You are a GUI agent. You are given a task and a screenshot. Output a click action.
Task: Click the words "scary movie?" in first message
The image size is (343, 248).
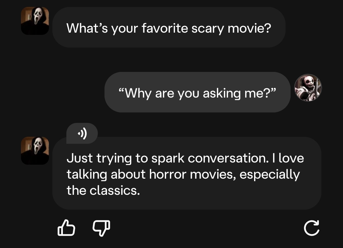[x=231, y=29]
